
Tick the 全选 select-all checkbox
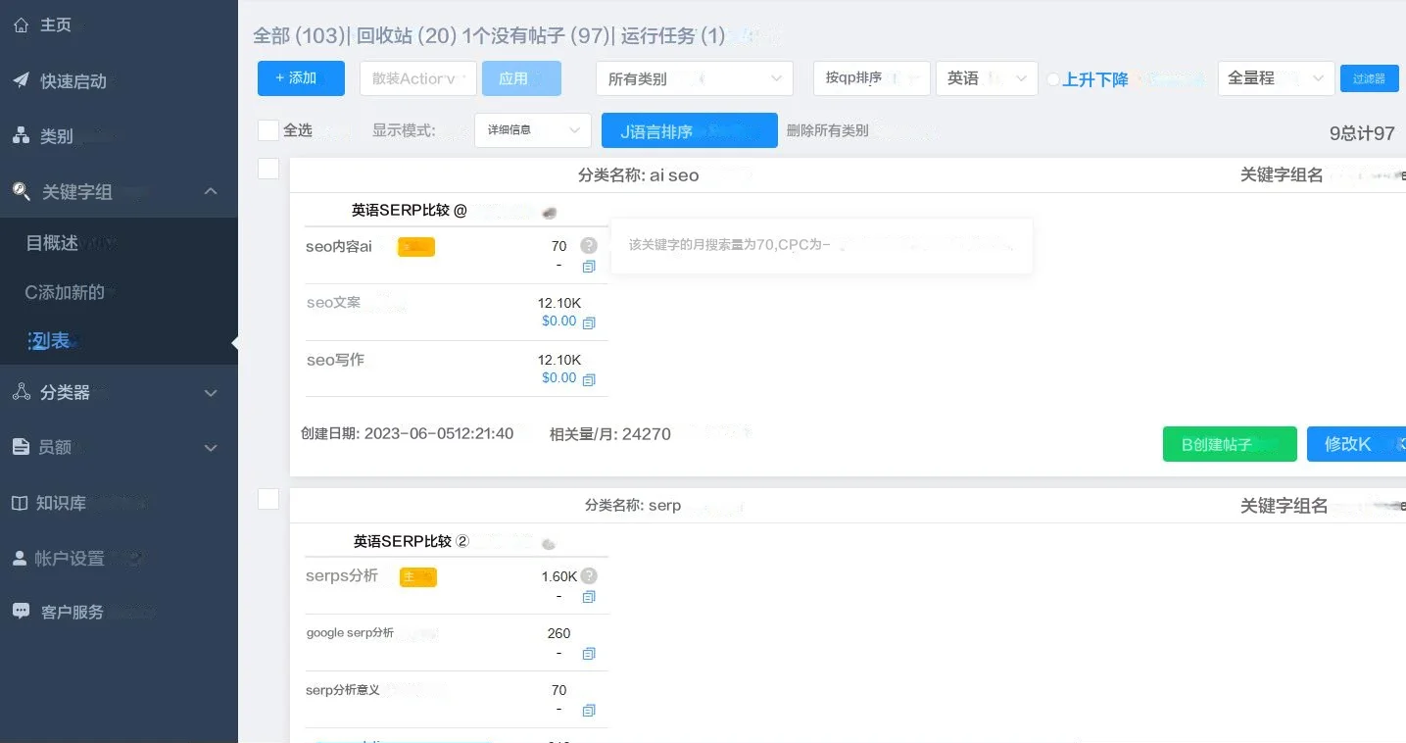(267, 130)
